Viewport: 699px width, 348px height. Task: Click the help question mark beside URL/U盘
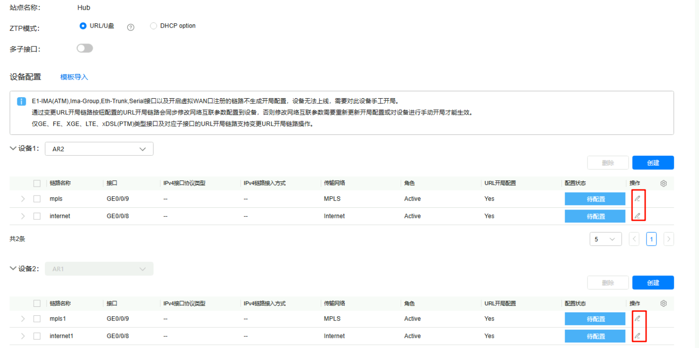pyautogui.click(x=131, y=27)
